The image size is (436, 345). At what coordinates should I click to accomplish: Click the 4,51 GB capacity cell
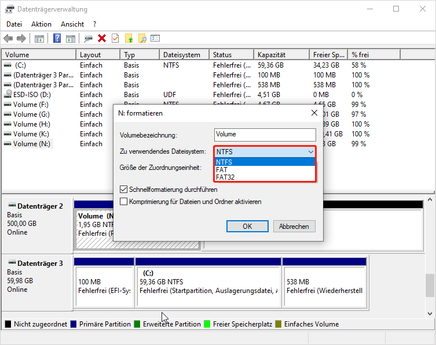269,95
